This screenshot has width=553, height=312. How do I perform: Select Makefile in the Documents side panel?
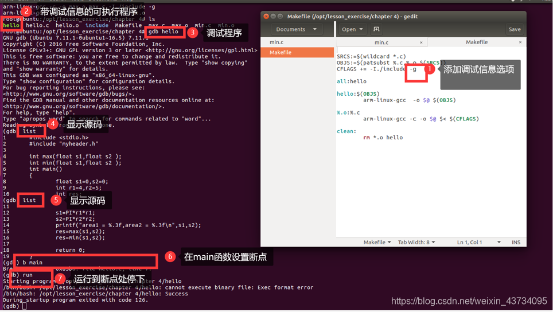pyautogui.click(x=297, y=52)
